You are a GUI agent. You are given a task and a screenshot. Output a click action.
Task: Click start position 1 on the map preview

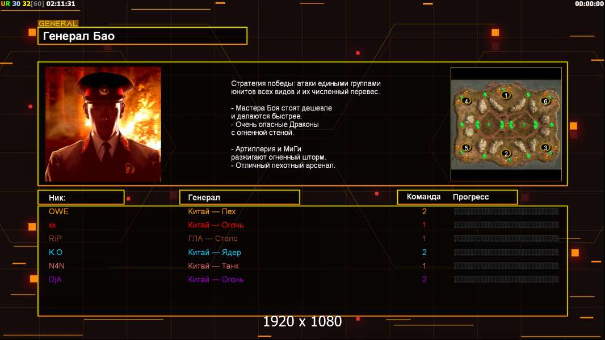click(506, 95)
